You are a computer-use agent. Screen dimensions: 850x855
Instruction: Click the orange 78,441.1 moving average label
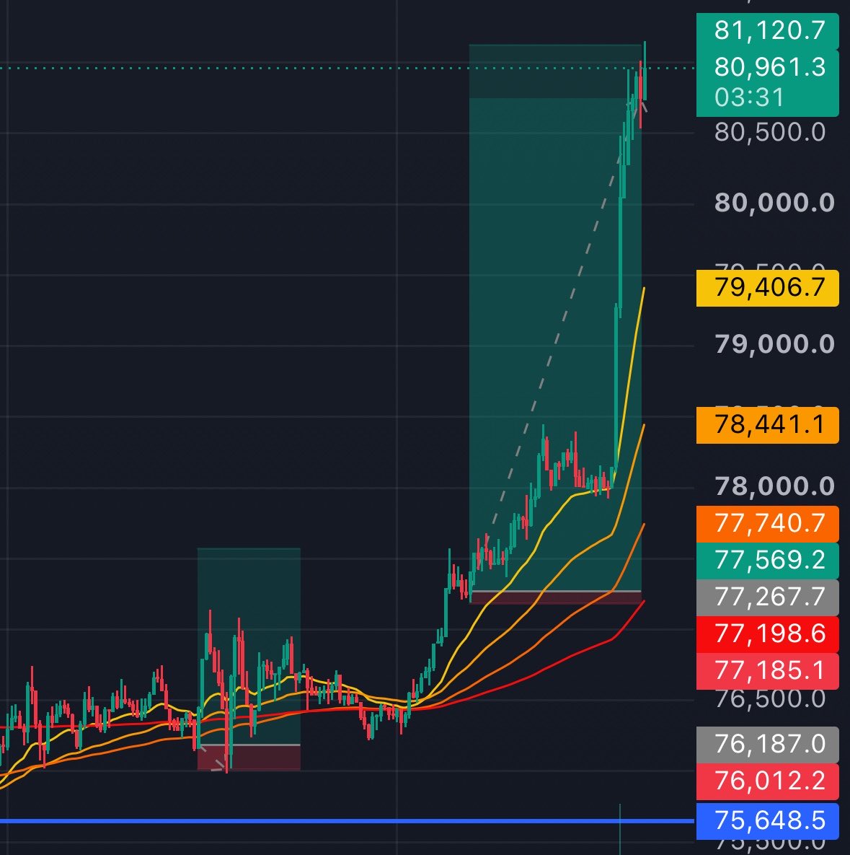767,425
